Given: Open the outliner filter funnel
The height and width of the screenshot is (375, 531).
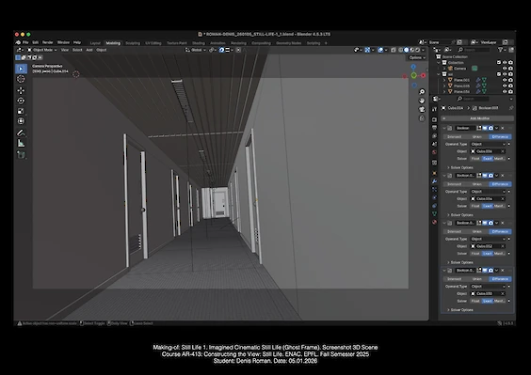Looking at the screenshot, I should point(501,50).
